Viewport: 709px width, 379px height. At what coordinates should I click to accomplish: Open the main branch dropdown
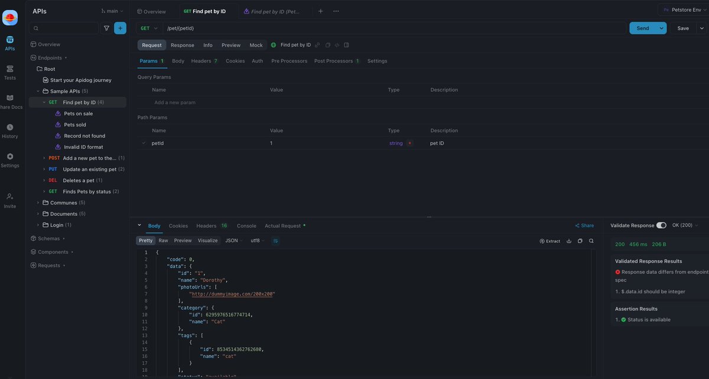tap(112, 11)
